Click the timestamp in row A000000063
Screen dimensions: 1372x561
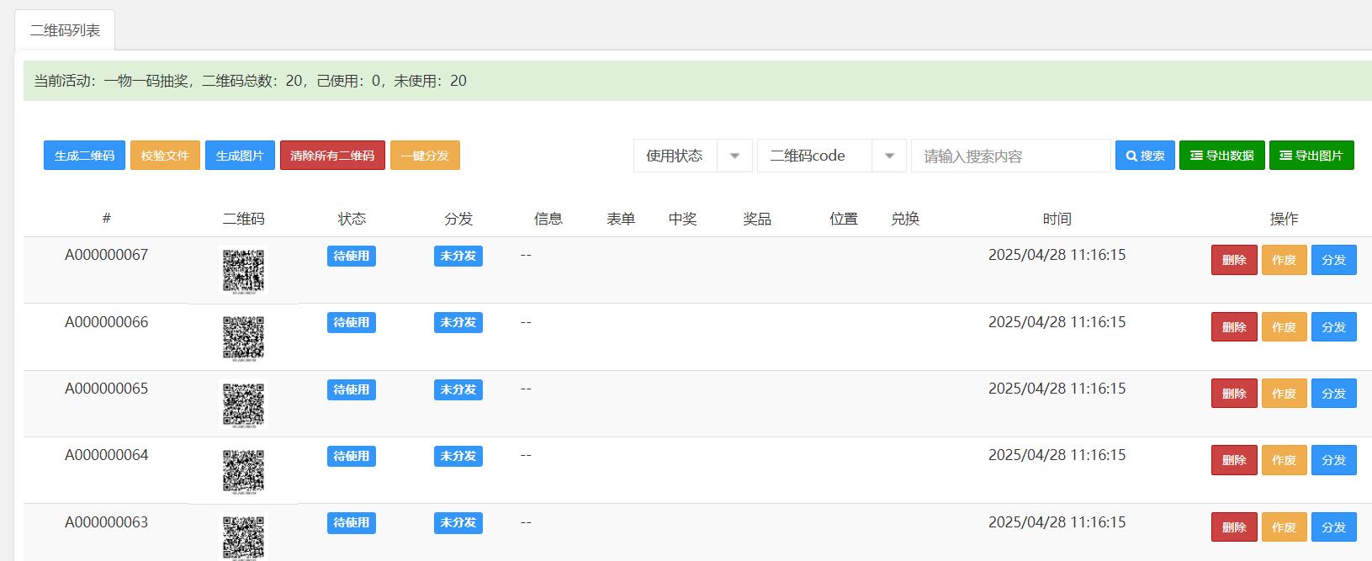(1057, 522)
